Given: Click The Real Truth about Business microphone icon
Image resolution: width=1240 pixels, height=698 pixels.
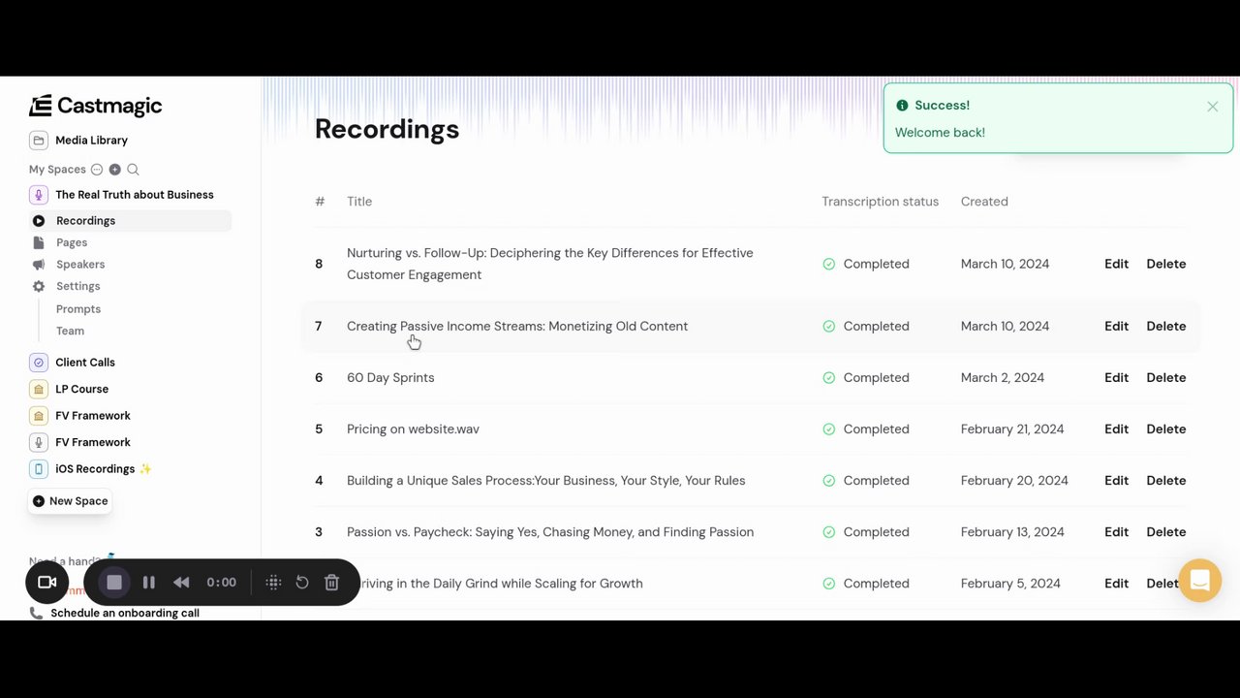Looking at the screenshot, I should point(38,195).
